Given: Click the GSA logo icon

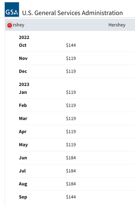Looking at the screenshot, I should pyautogui.click(x=12, y=10).
